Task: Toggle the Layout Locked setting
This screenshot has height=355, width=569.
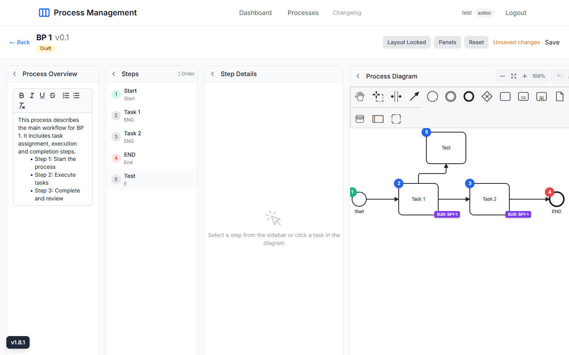Action: click(x=407, y=42)
